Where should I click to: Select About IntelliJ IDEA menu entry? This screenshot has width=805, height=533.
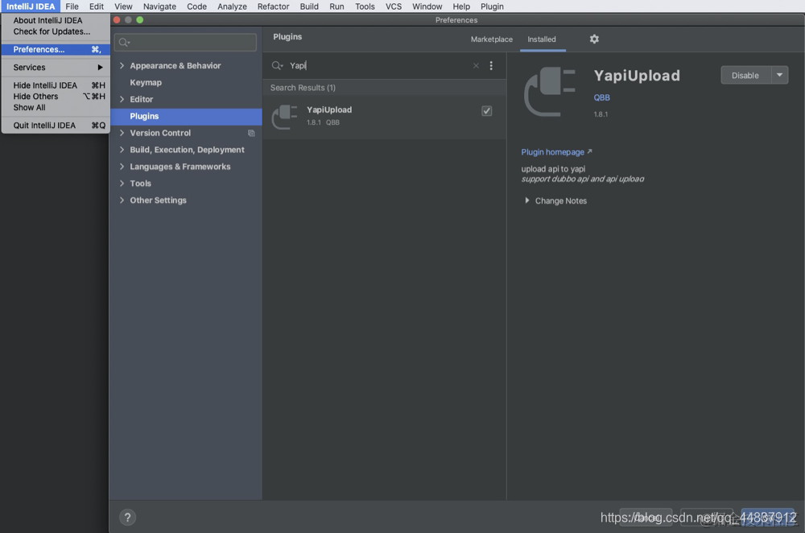click(x=56, y=21)
